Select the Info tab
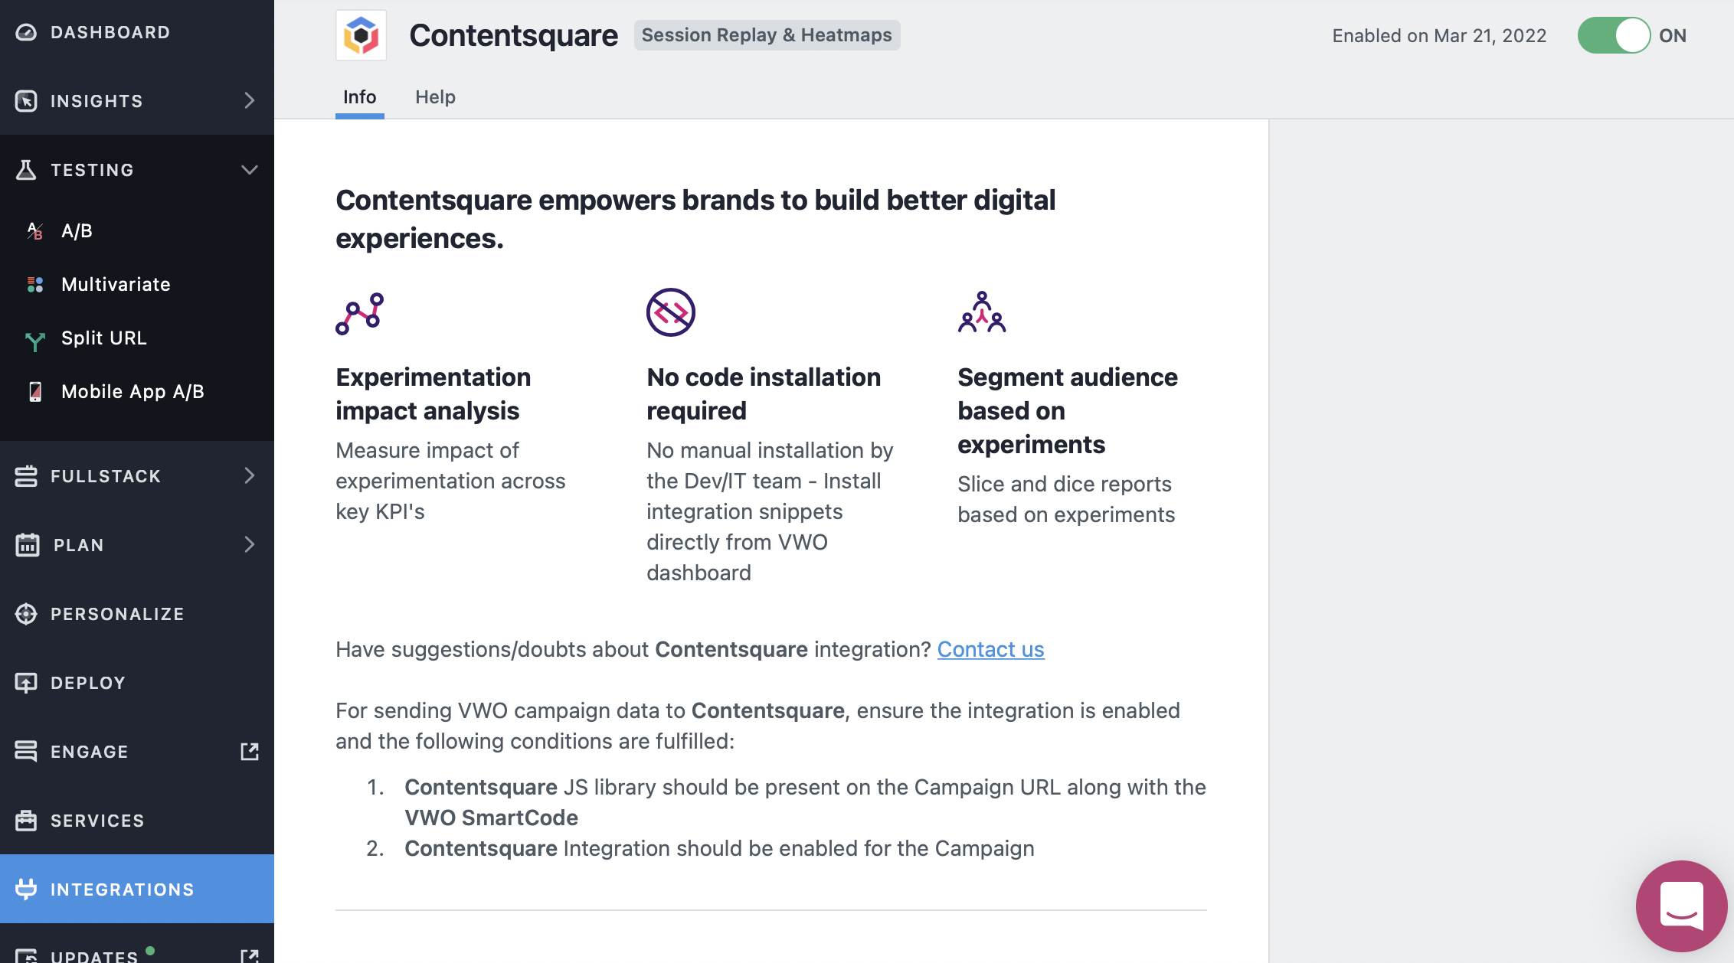The image size is (1734, 963). [358, 95]
